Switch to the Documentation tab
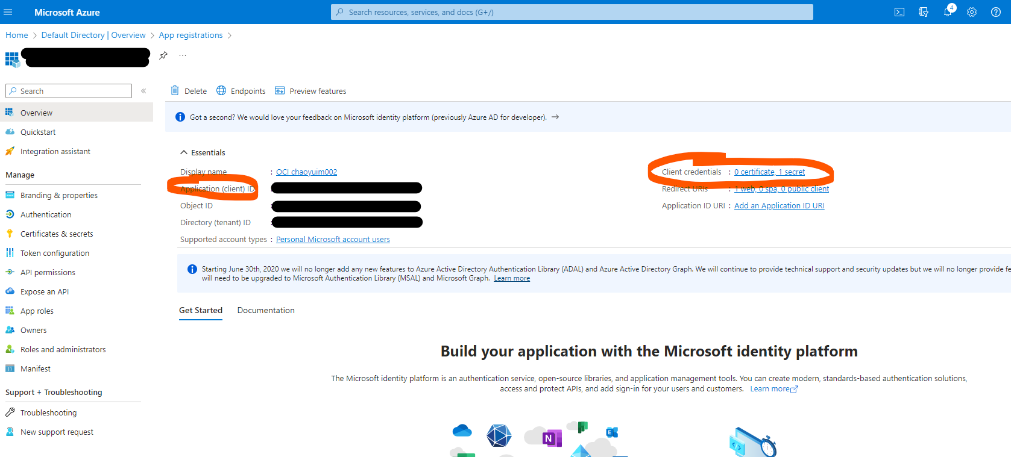 point(266,310)
